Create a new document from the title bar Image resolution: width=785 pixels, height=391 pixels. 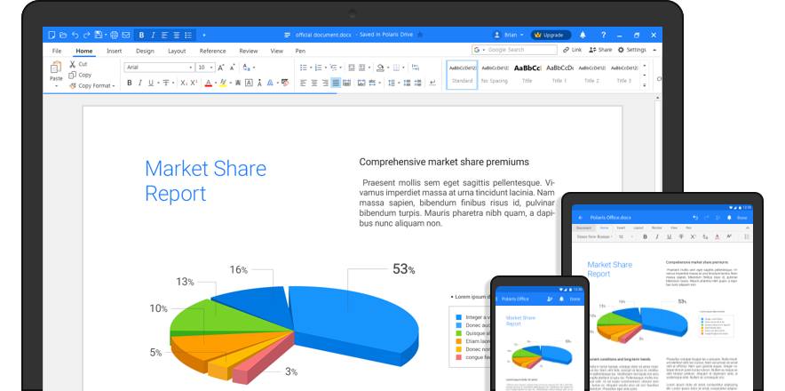click(52, 35)
